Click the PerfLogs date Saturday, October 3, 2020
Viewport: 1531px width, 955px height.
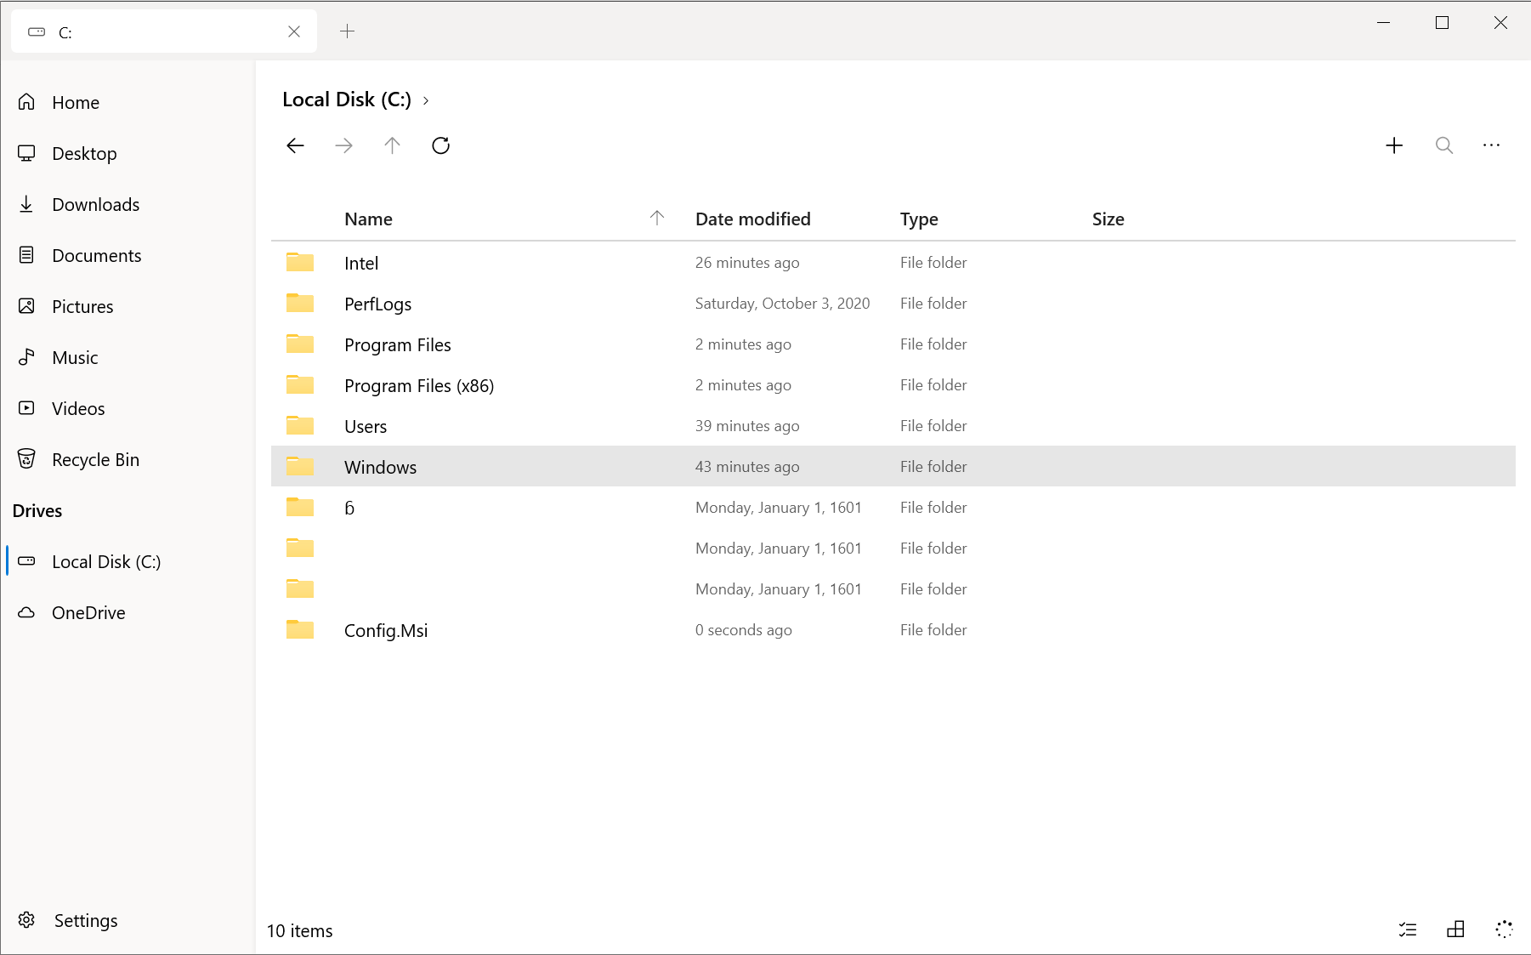[782, 304]
